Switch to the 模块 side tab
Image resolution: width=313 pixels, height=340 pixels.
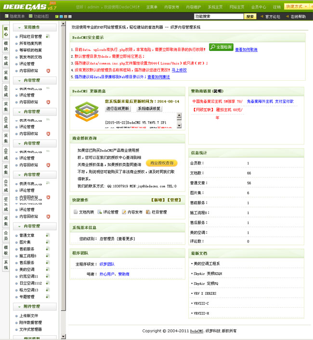coord(6,46)
